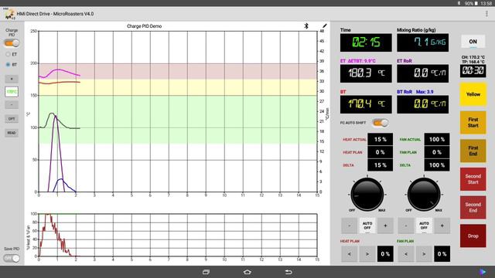Click the FAN ACTUAL 100 % value
Image resolution: width=495 pixels, height=278 pixels.
point(437,139)
